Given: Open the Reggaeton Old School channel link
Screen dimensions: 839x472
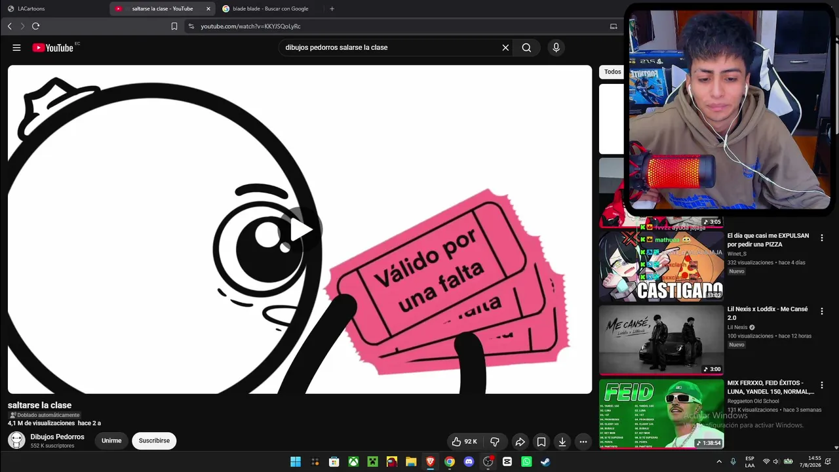Looking at the screenshot, I should [753, 401].
